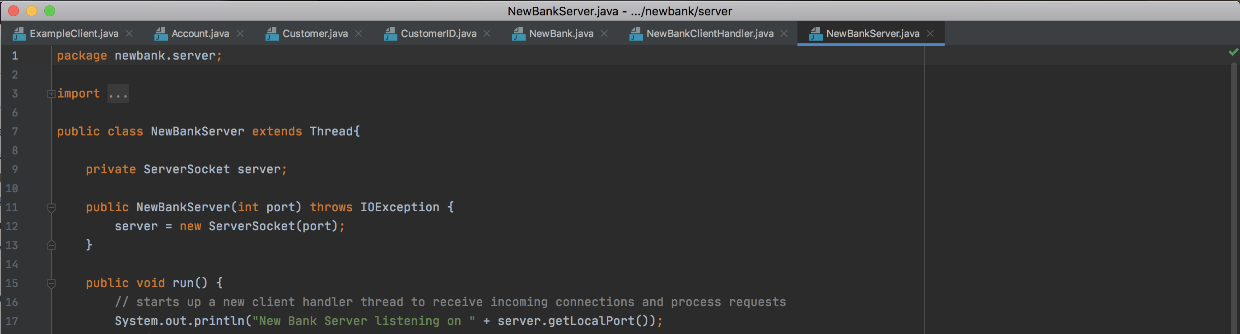
Task: Click line number 12 in gutter
Action: point(12,226)
